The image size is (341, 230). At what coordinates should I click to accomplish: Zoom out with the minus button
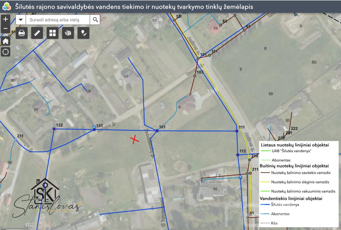point(5,28)
